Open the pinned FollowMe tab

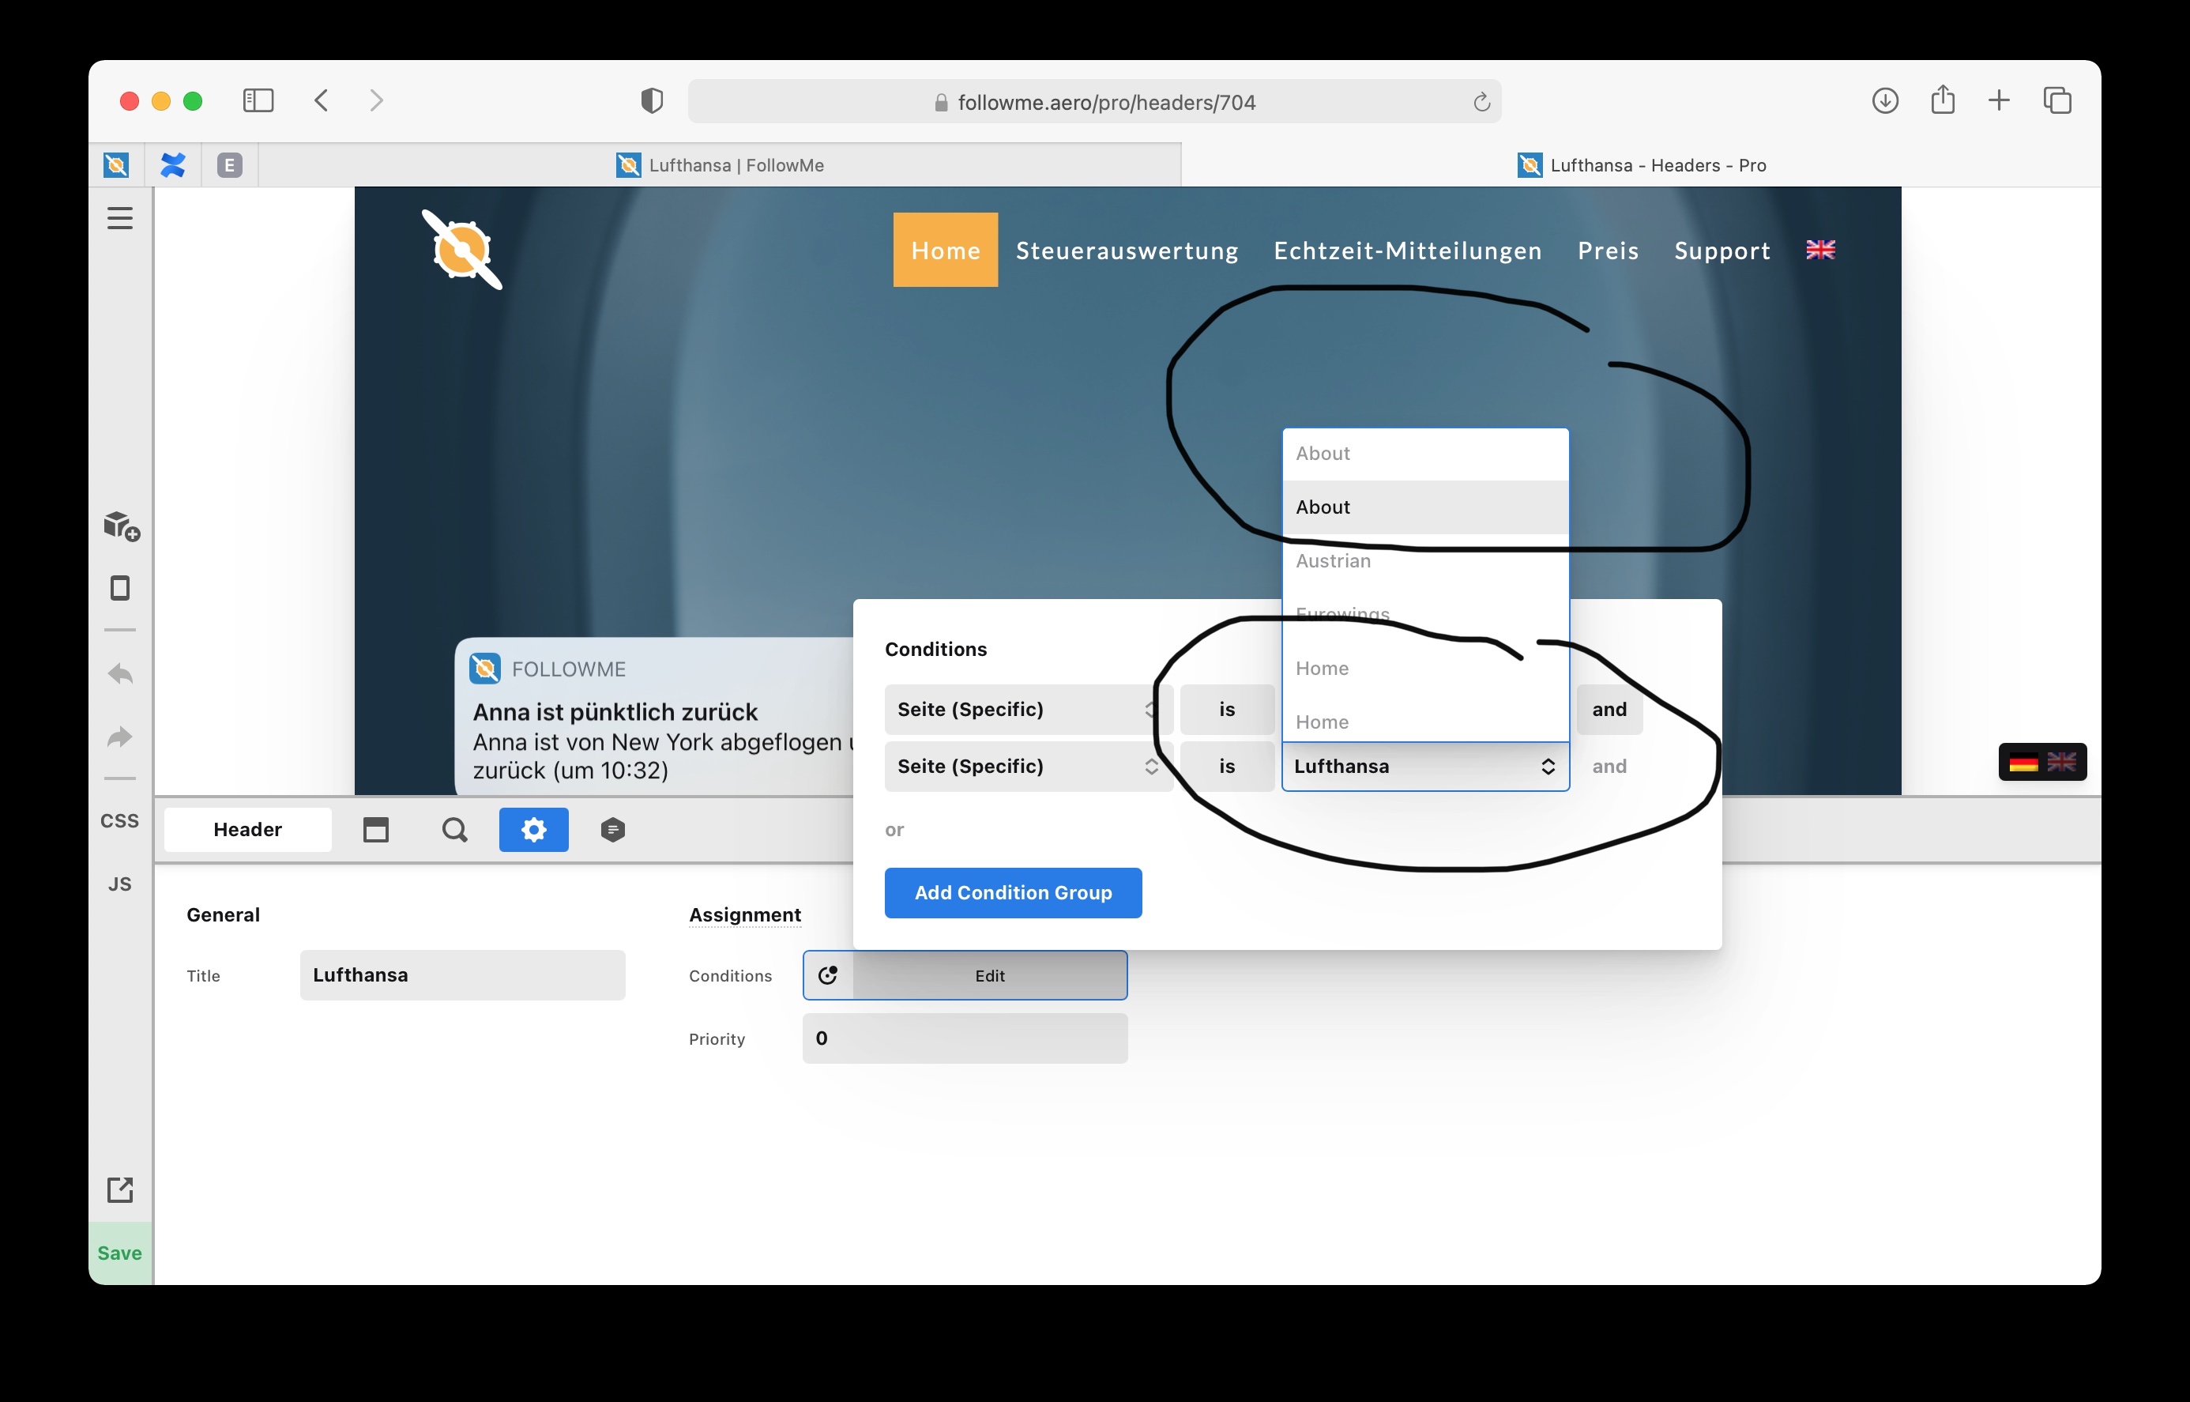116,165
